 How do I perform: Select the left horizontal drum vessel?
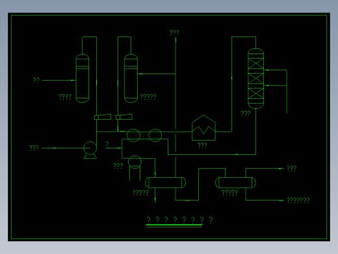[x=165, y=182]
